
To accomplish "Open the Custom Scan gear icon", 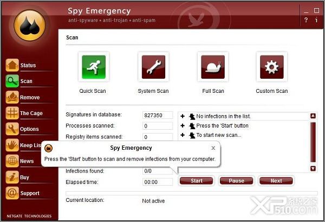I will 272,67.
